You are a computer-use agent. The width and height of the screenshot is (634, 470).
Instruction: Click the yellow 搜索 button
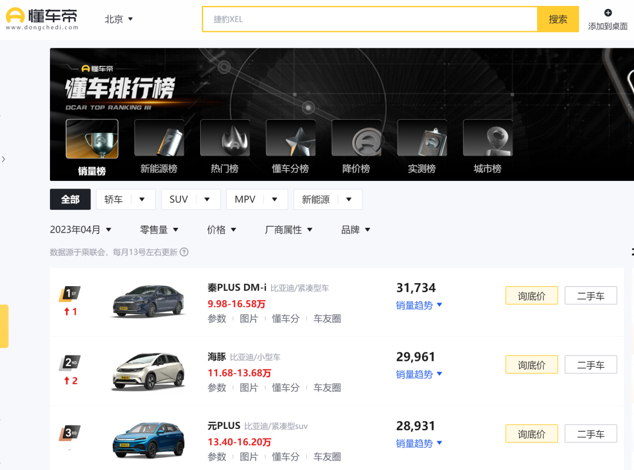pos(558,19)
